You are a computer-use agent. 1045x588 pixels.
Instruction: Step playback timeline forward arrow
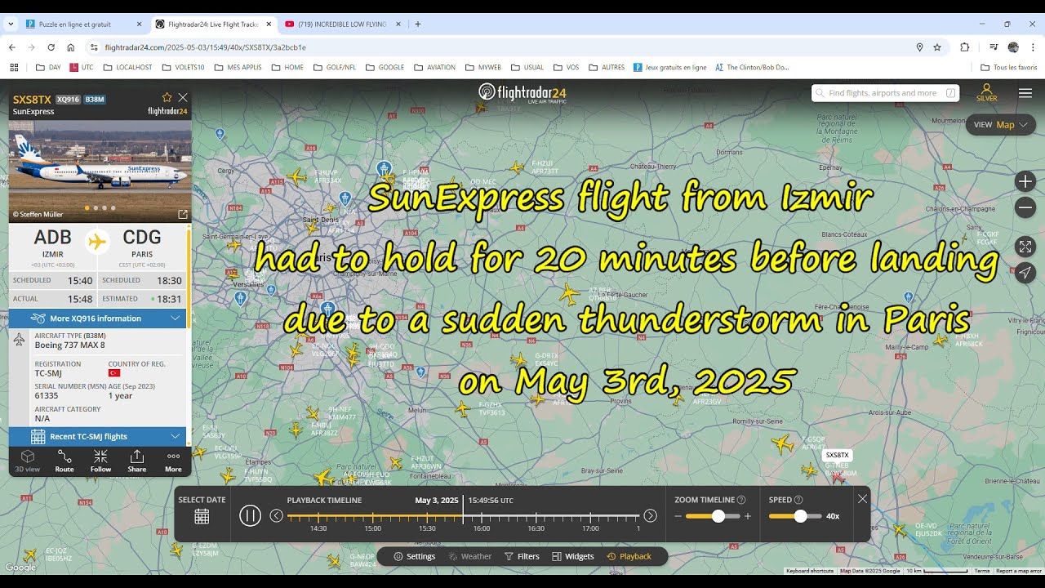[x=651, y=515]
